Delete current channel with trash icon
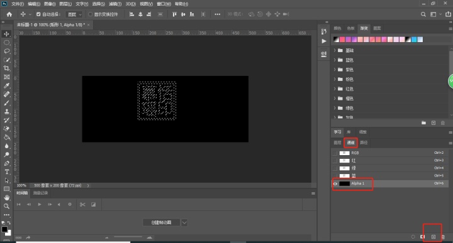This screenshot has height=243, width=453. click(x=443, y=237)
